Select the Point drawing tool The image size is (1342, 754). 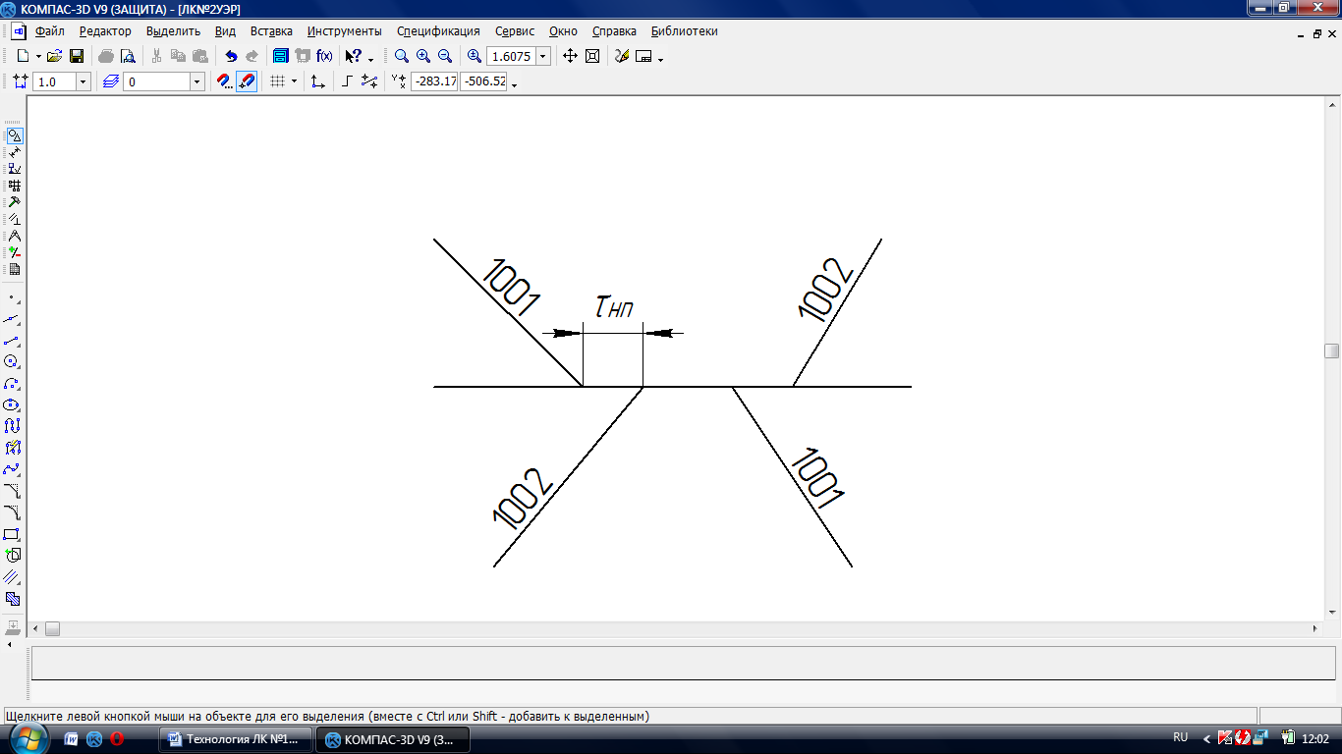(12, 296)
